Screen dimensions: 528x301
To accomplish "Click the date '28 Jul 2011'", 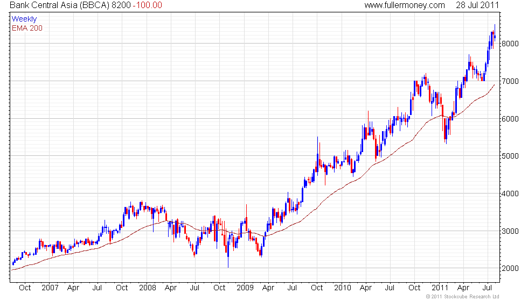I will pyautogui.click(x=477, y=5).
